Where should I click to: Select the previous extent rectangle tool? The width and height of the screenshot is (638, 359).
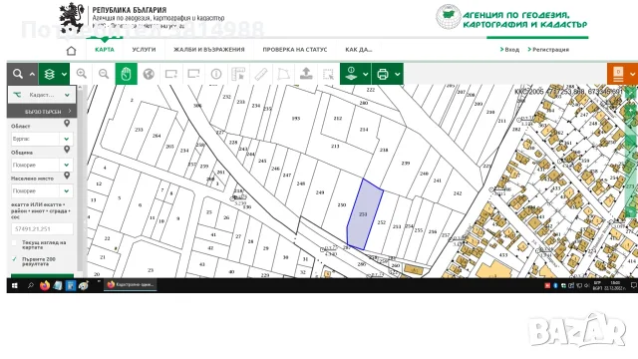[193, 74]
